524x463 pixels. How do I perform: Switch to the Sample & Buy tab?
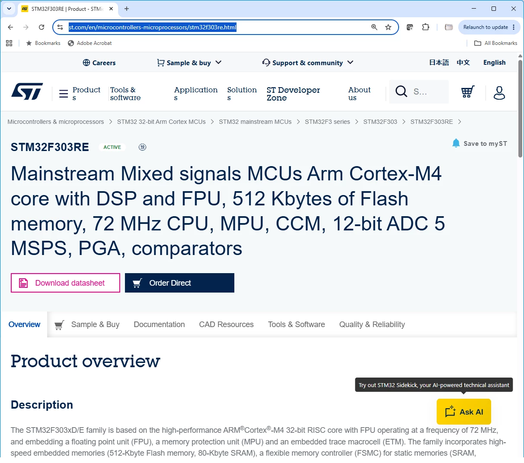[87, 324]
